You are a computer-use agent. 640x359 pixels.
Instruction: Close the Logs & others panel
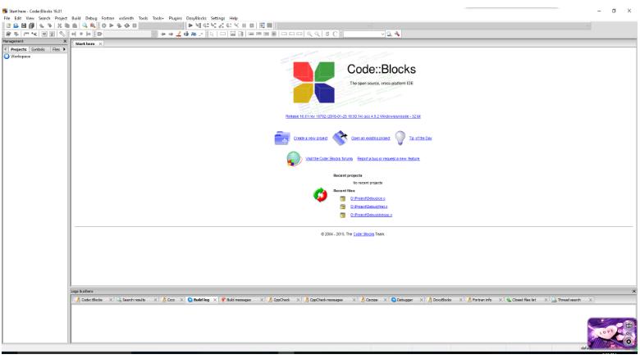634,291
